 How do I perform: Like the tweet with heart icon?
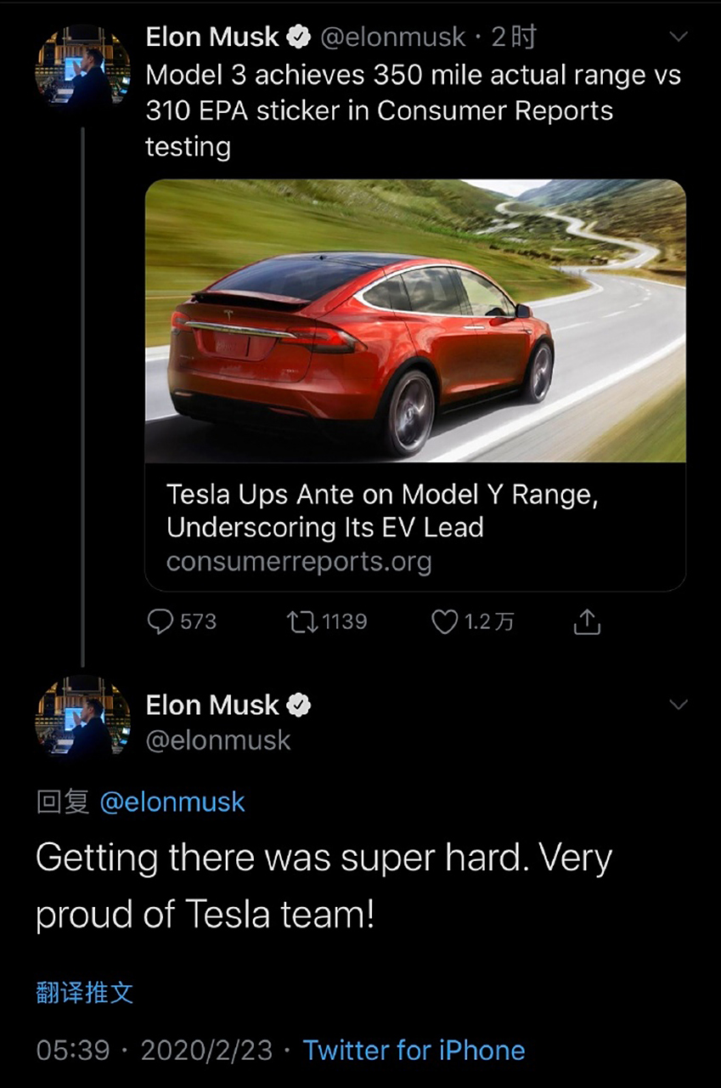pos(445,622)
